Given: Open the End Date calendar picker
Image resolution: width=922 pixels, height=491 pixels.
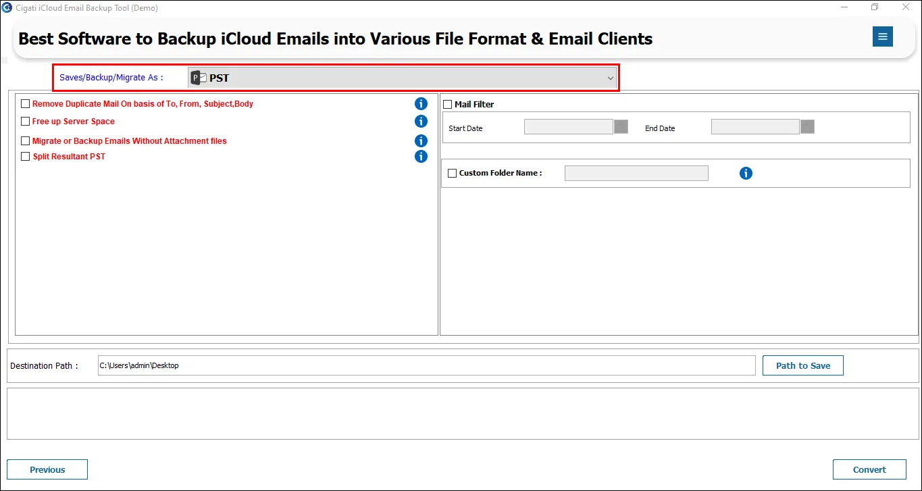Looking at the screenshot, I should (807, 126).
